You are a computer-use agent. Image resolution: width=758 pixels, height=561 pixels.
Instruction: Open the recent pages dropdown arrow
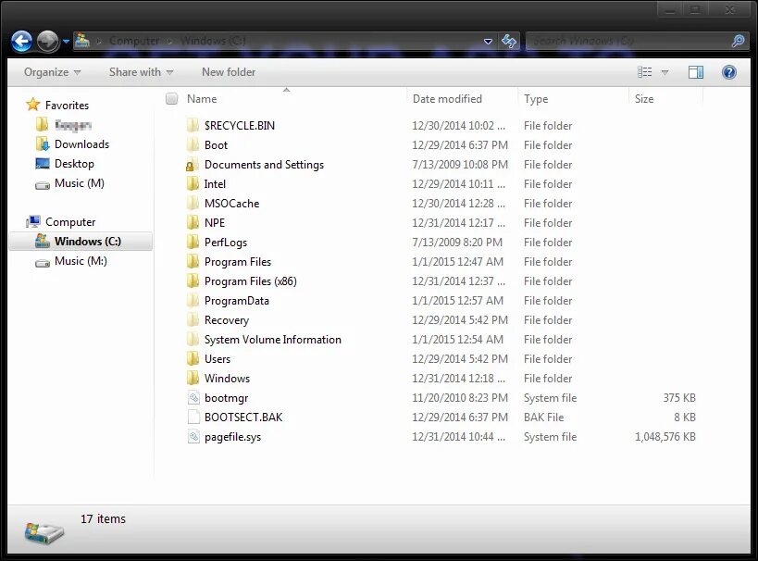tap(67, 42)
